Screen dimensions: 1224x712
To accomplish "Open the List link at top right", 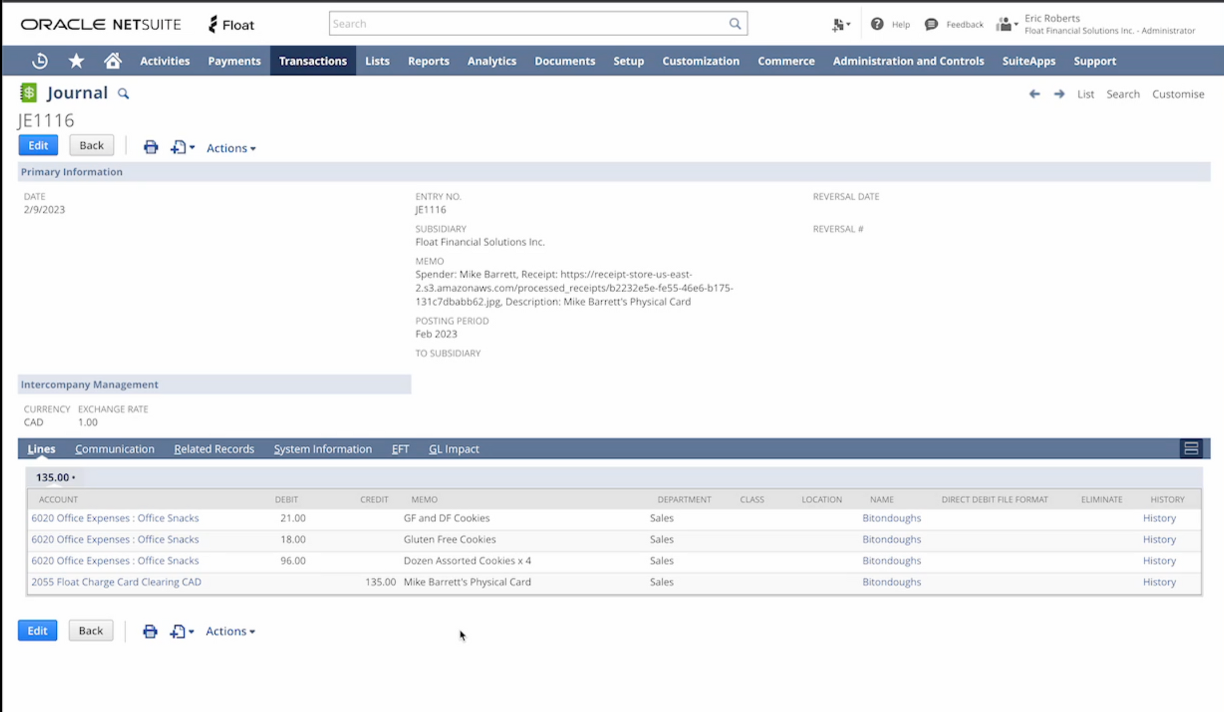I will pyautogui.click(x=1085, y=94).
